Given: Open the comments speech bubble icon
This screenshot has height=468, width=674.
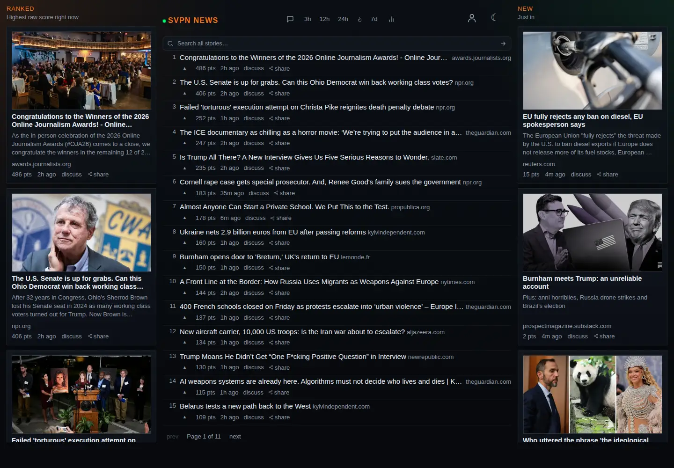Looking at the screenshot, I should 290,19.
